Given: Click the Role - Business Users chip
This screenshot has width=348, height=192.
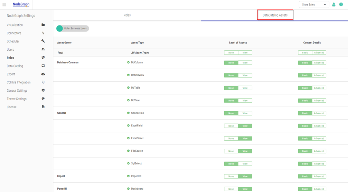Looking at the screenshot, I should point(73,28).
